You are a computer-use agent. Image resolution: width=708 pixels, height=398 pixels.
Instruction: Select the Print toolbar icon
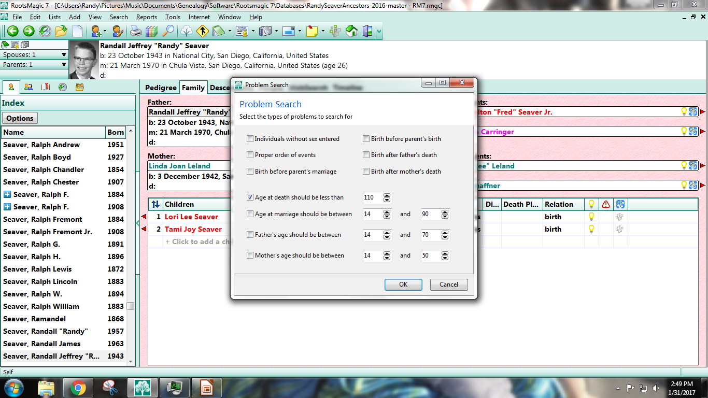(135, 31)
